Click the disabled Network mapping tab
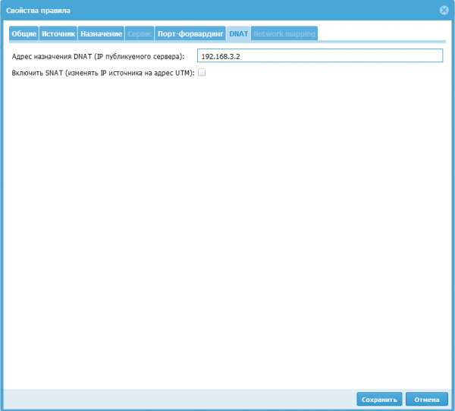Image resolution: width=455 pixels, height=411 pixels. click(284, 34)
